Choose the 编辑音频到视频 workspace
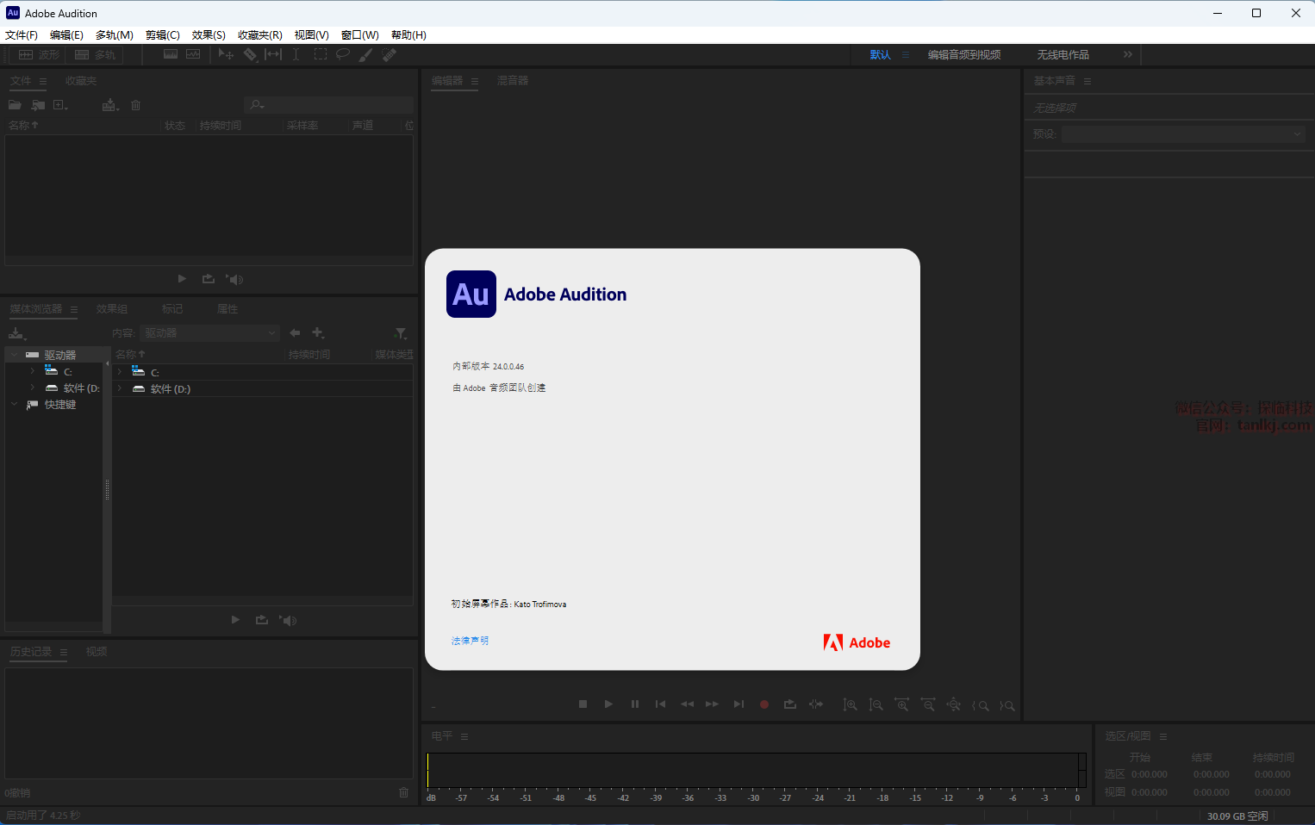This screenshot has height=825, width=1315. coord(964,54)
